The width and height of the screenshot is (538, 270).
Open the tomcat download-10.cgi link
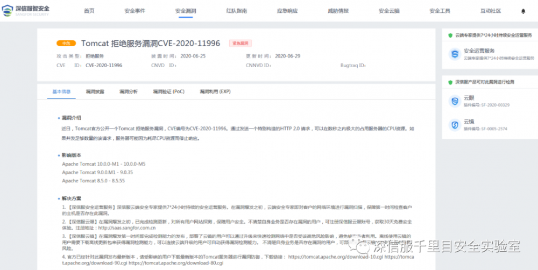pos(335,257)
